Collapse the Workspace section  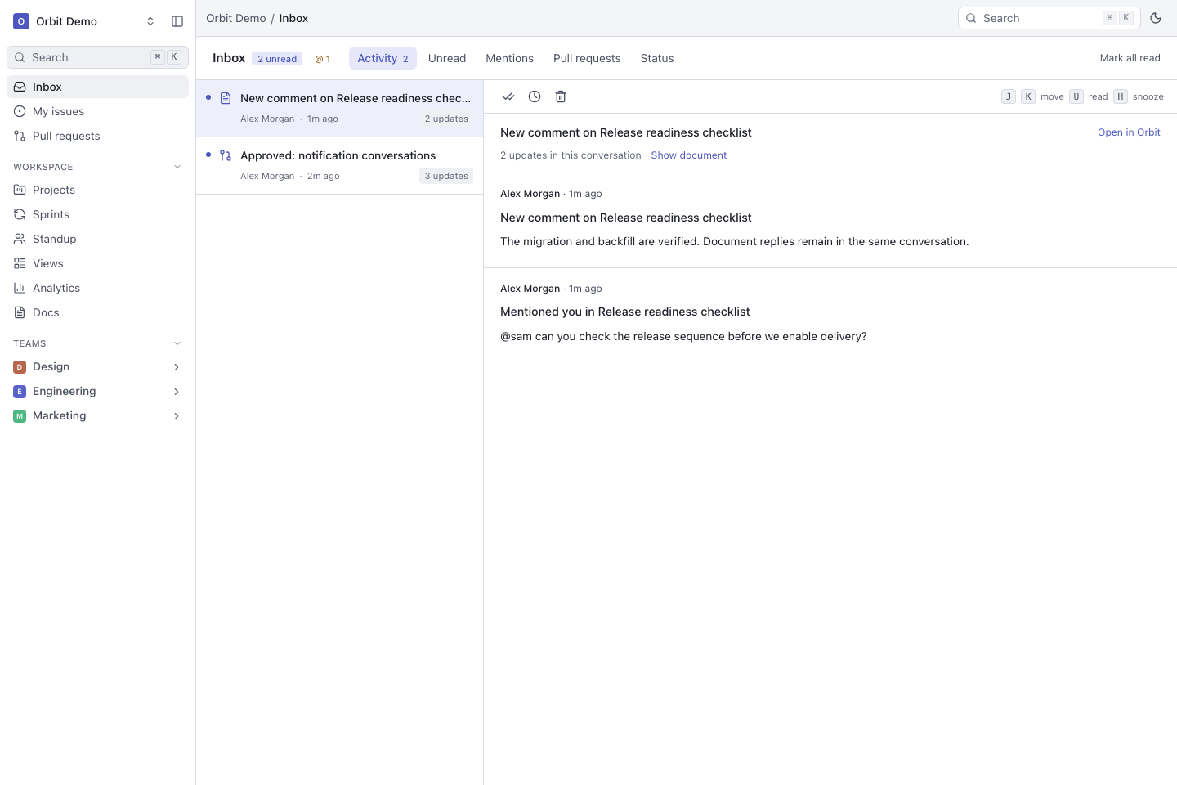[x=177, y=167]
